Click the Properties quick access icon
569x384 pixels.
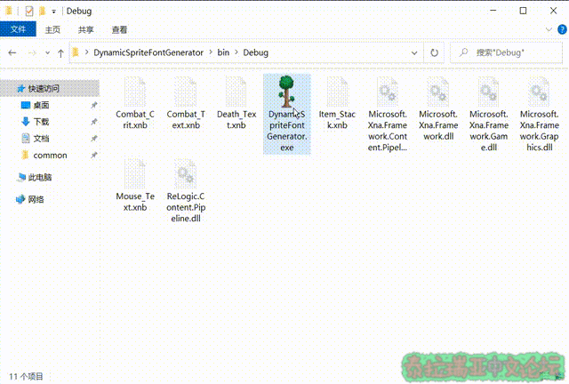pos(29,12)
